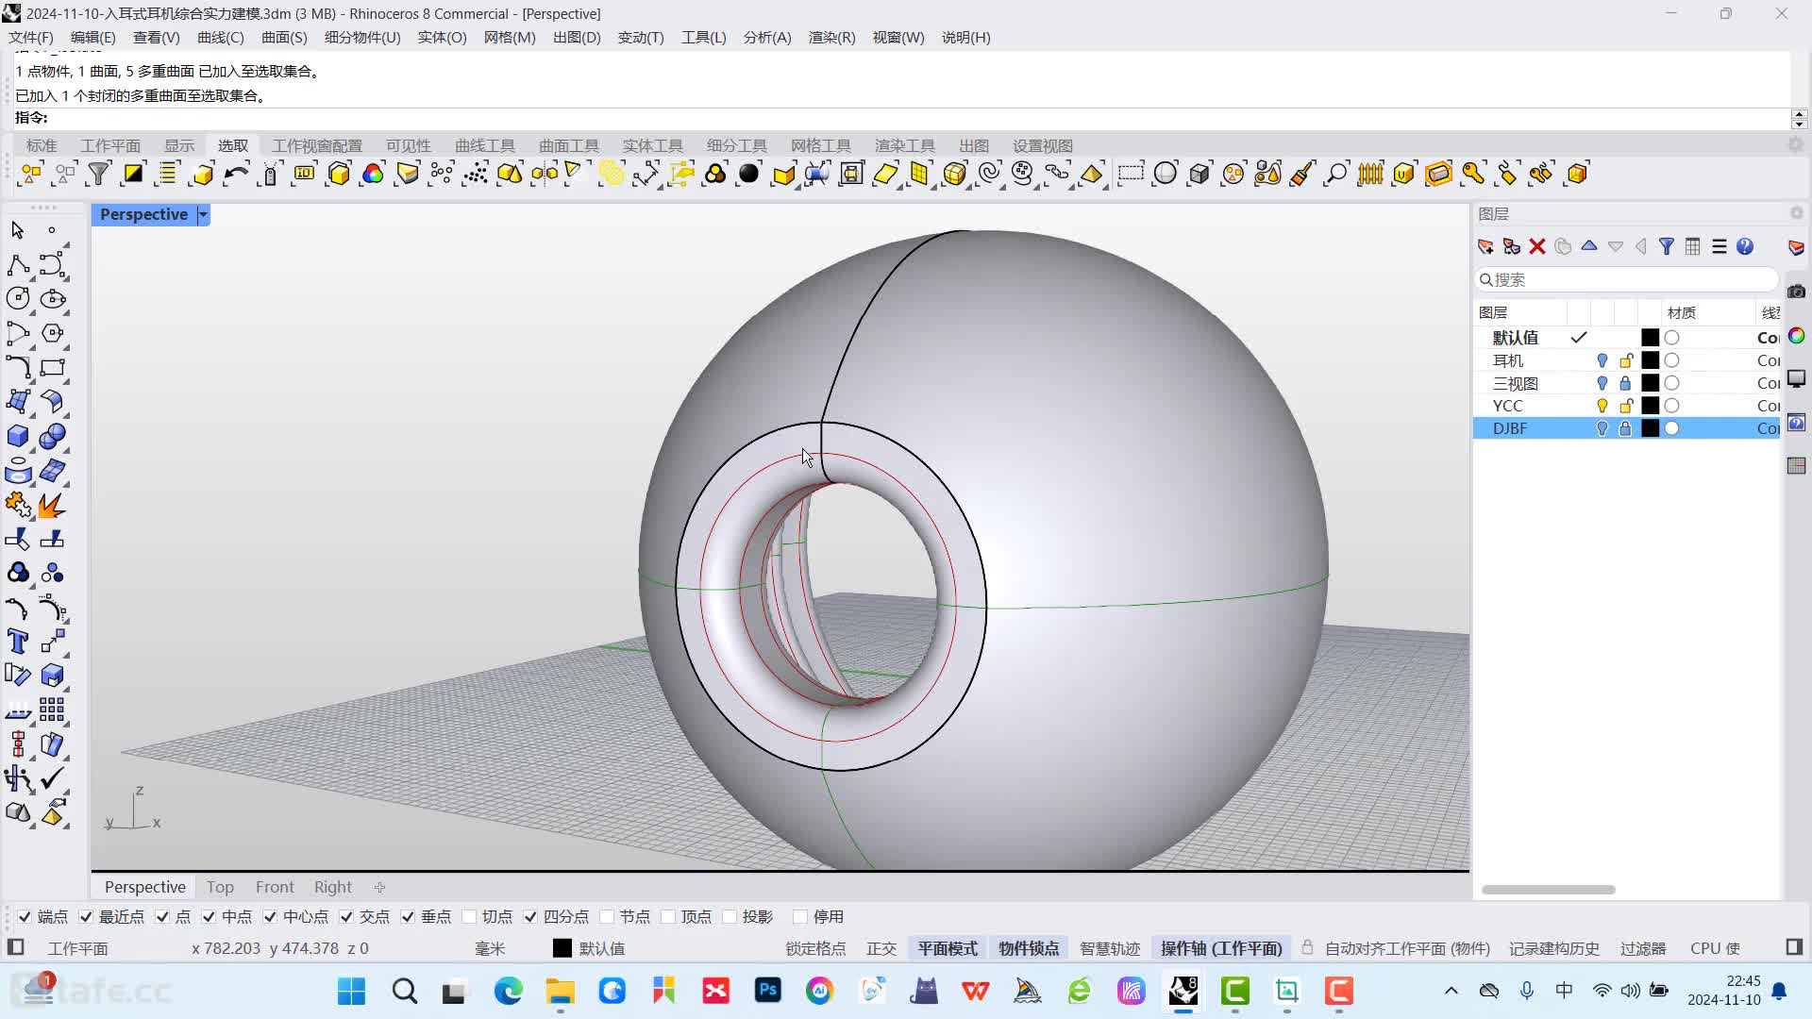Switch to Right viewport tab

coord(332,887)
